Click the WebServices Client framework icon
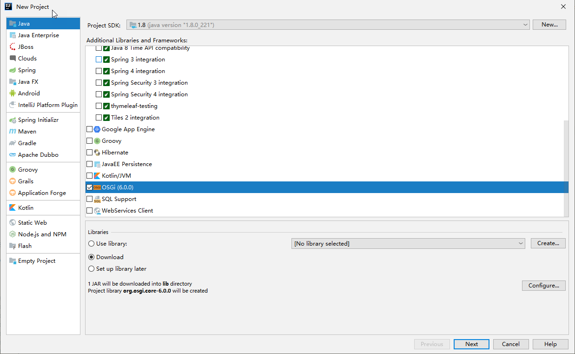This screenshot has width=575, height=354. click(x=97, y=211)
